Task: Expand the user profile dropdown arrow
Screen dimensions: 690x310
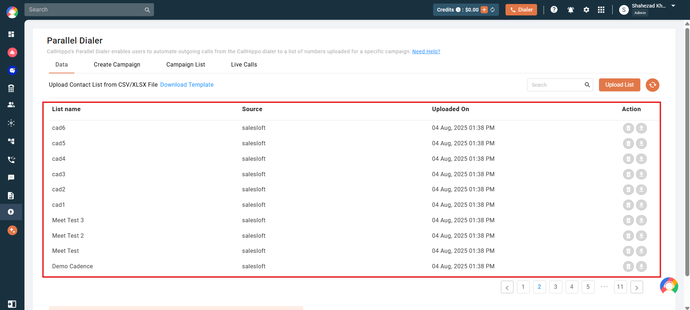Action: point(673,6)
